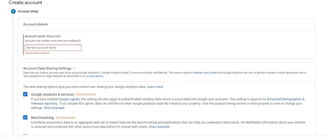Click the Create account page heading

point(25,3)
